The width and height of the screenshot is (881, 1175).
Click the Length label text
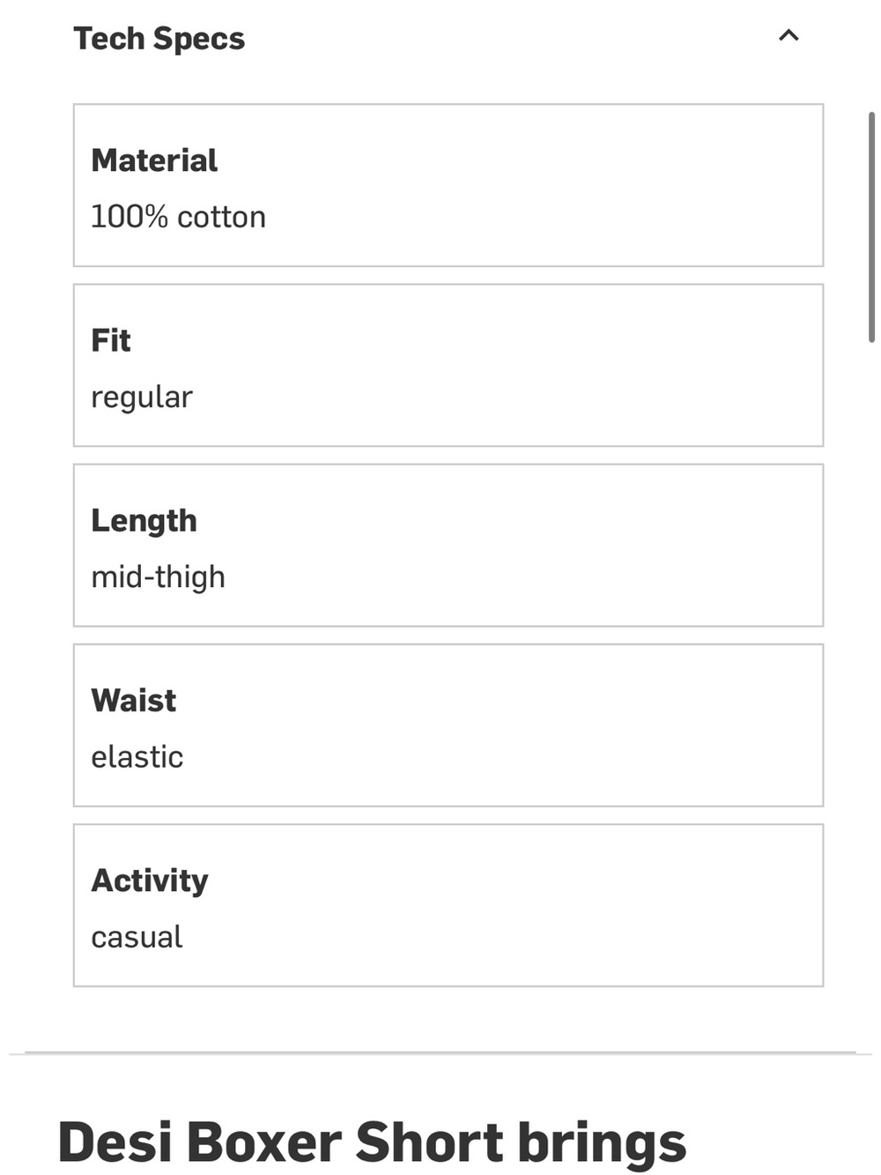(x=144, y=521)
